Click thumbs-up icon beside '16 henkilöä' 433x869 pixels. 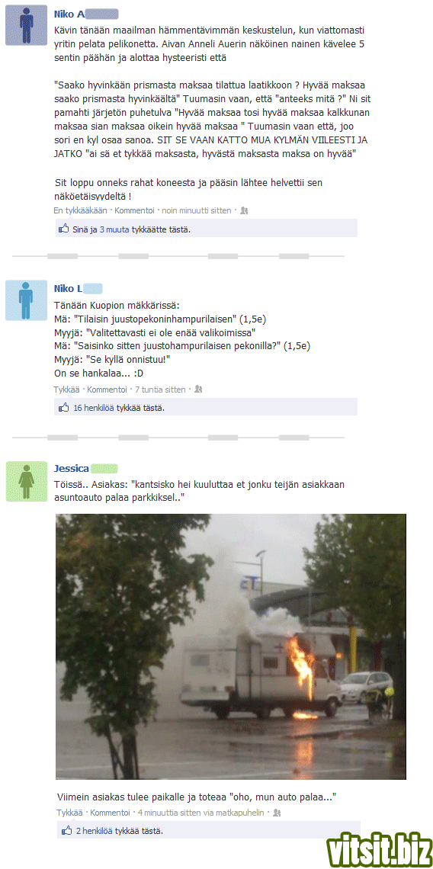click(x=64, y=407)
